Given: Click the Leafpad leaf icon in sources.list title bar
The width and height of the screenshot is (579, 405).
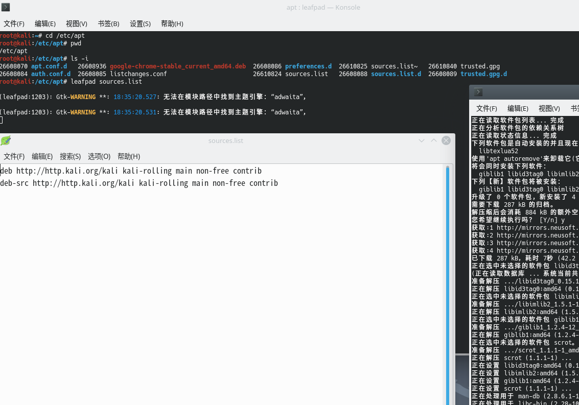Looking at the screenshot, I should pyautogui.click(x=6, y=140).
